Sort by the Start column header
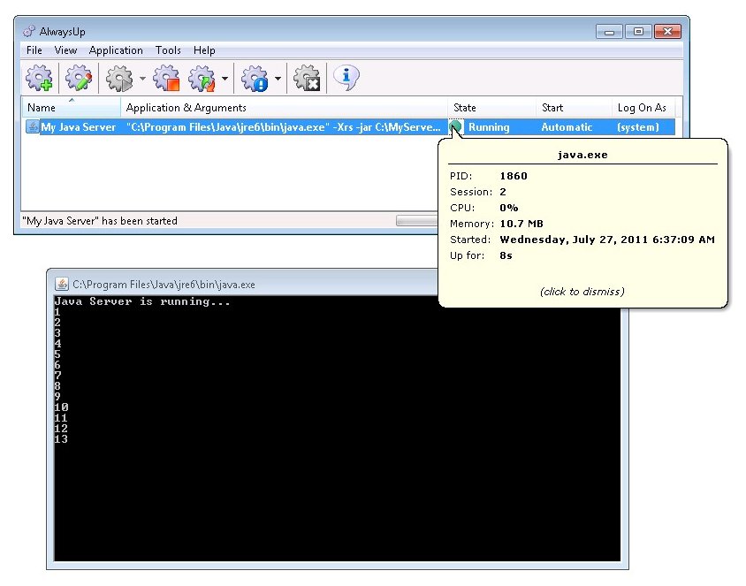 [x=574, y=108]
